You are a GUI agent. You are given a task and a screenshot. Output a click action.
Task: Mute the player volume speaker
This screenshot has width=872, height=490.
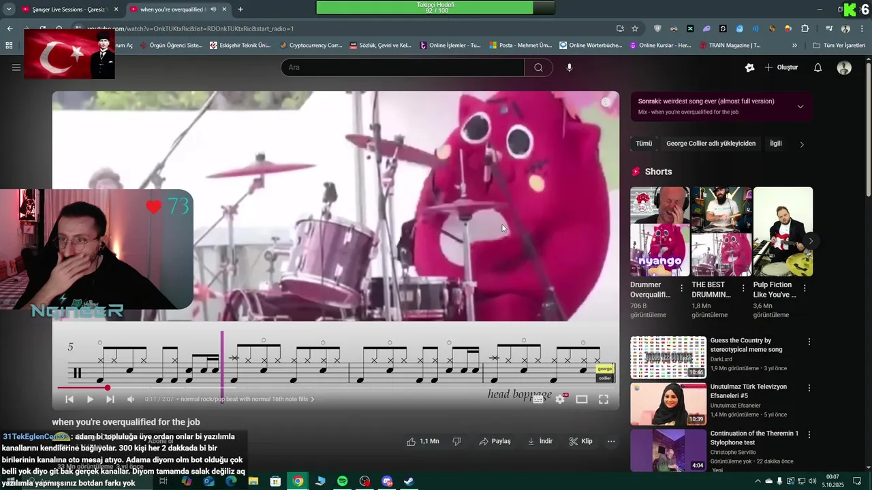pyautogui.click(x=131, y=399)
